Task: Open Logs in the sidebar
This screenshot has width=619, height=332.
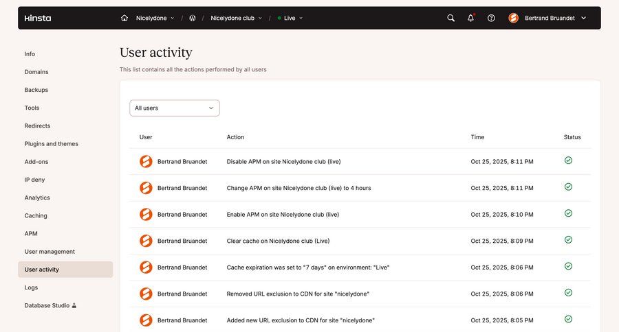Action: [x=31, y=287]
